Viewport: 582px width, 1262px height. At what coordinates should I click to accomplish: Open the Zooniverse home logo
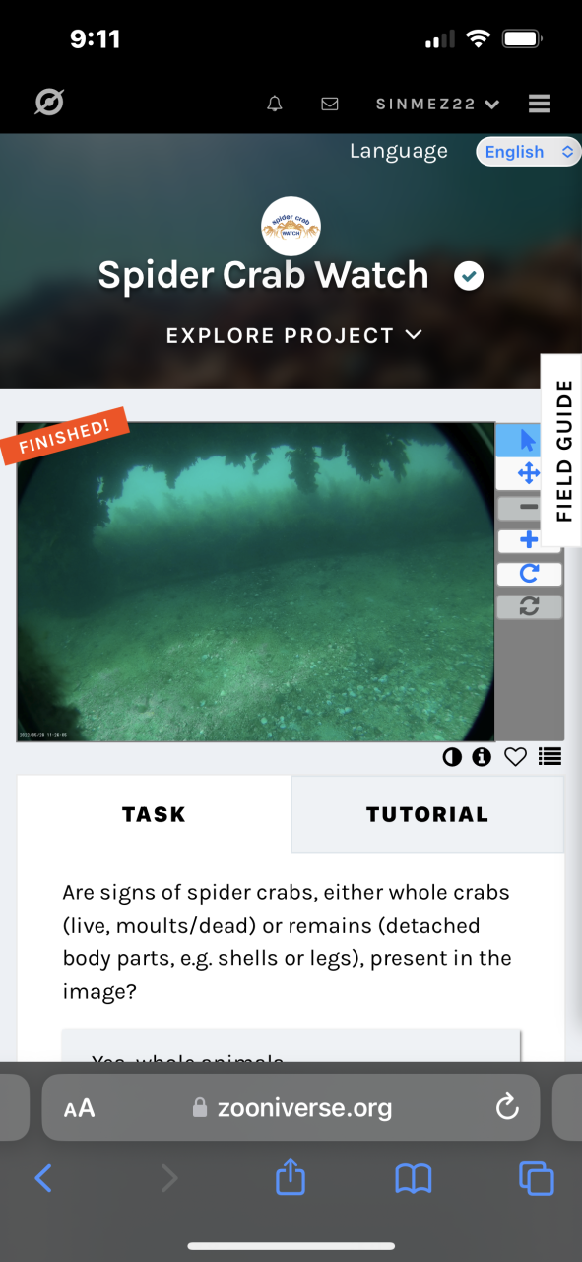[49, 103]
